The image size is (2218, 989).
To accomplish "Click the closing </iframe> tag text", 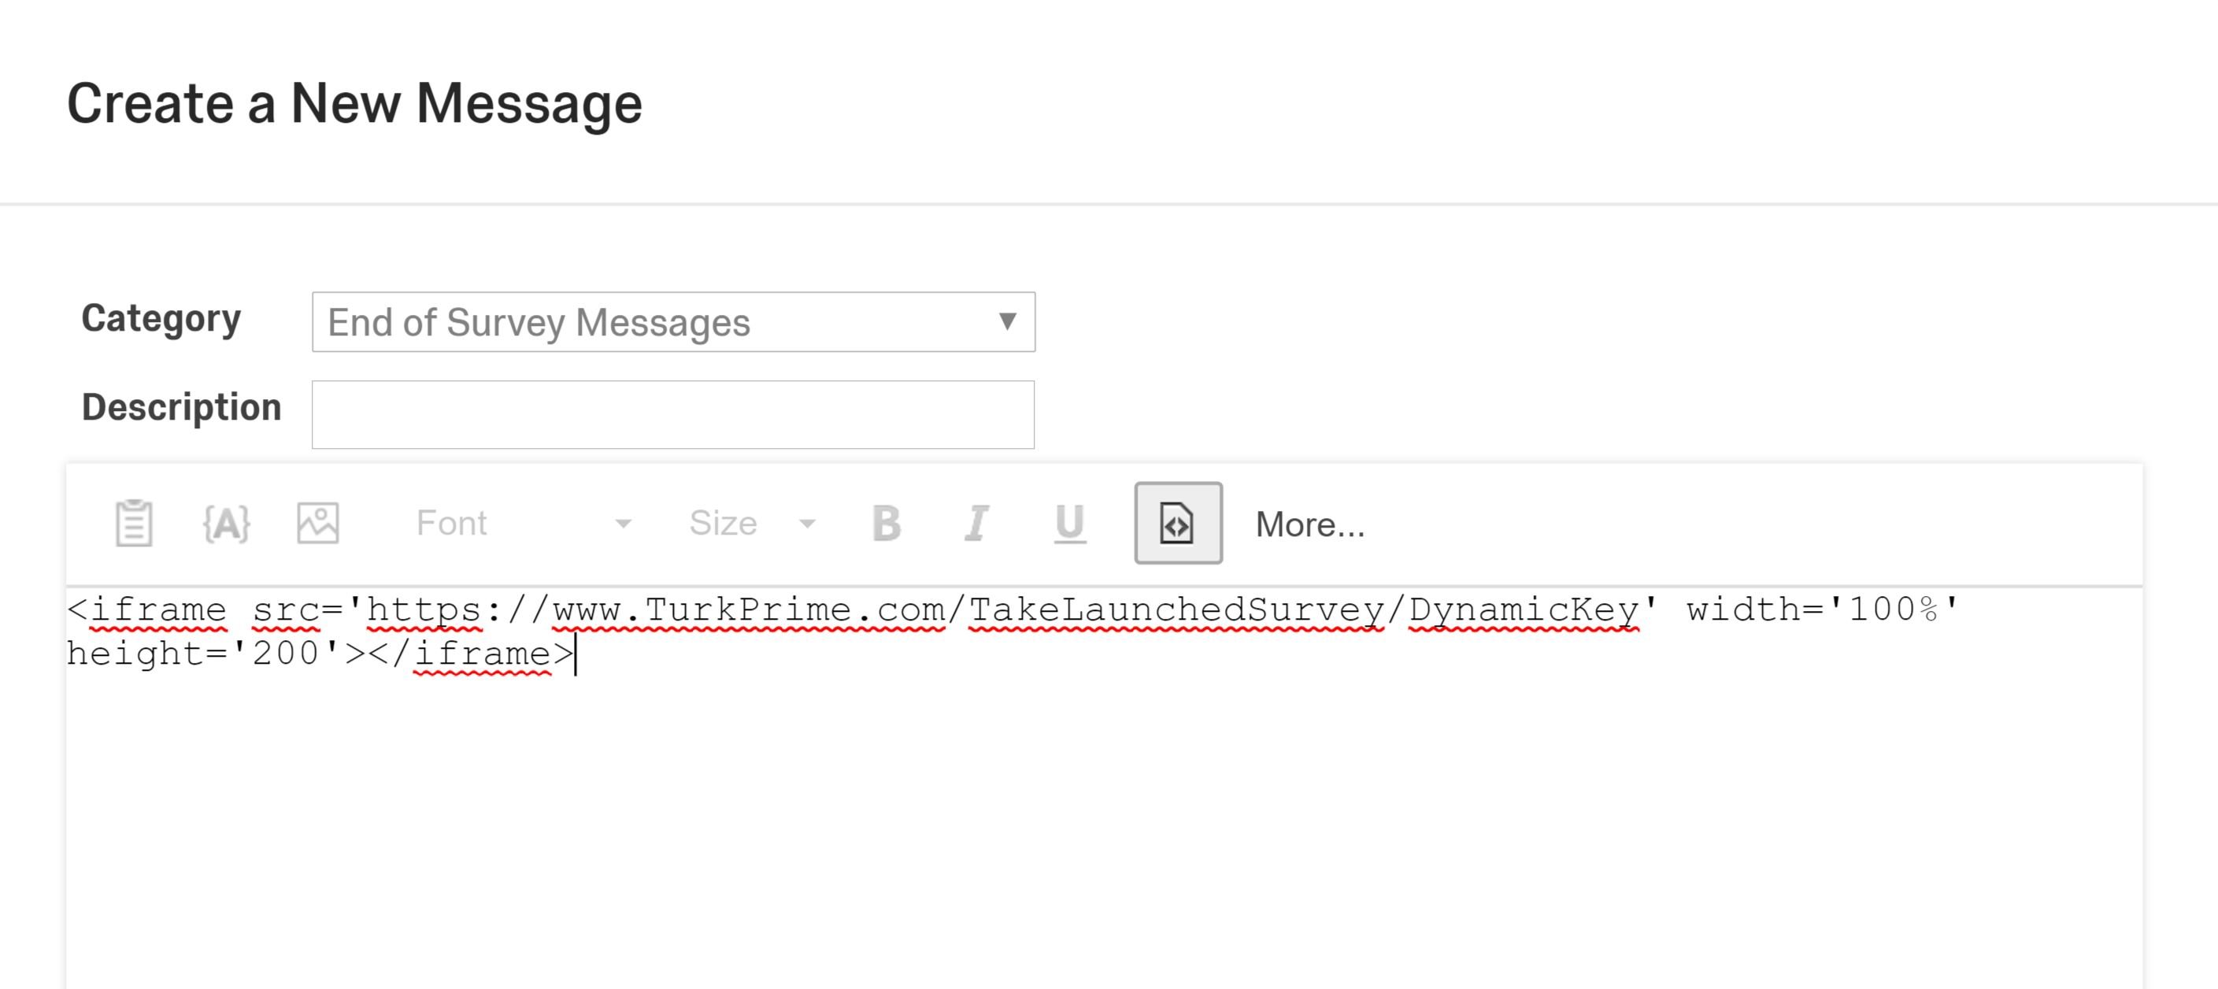I will coord(482,654).
